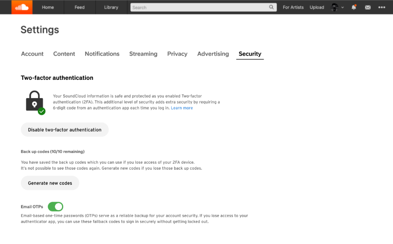The width and height of the screenshot is (393, 244).
Task: Follow the Learn more link
Action: click(x=182, y=108)
